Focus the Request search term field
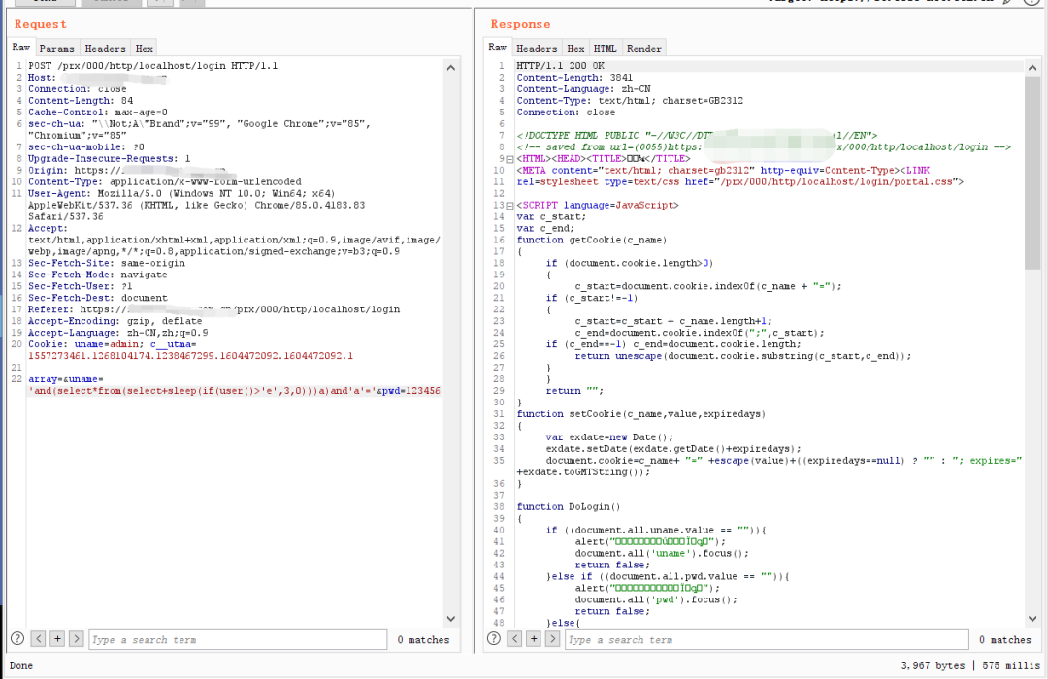The image size is (1048, 679). coord(238,640)
